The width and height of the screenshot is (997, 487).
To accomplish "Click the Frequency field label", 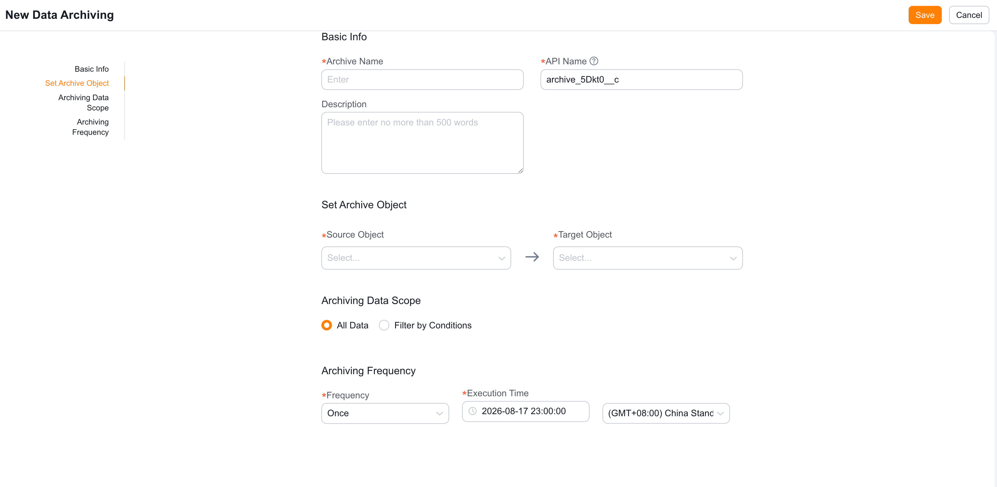I will [x=348, y=395].
